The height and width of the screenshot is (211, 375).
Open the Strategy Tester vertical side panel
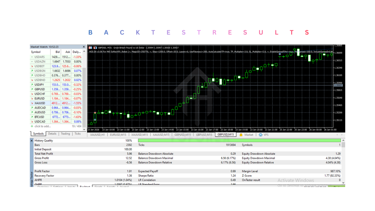(x=32, y=176)
